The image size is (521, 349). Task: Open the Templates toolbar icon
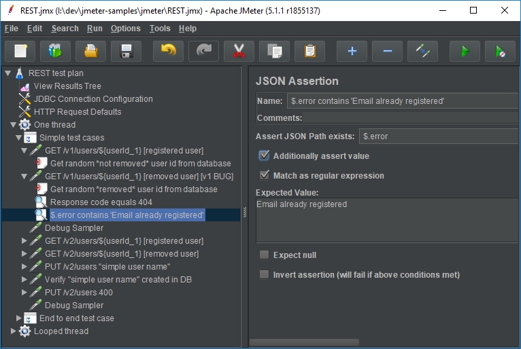56,52
